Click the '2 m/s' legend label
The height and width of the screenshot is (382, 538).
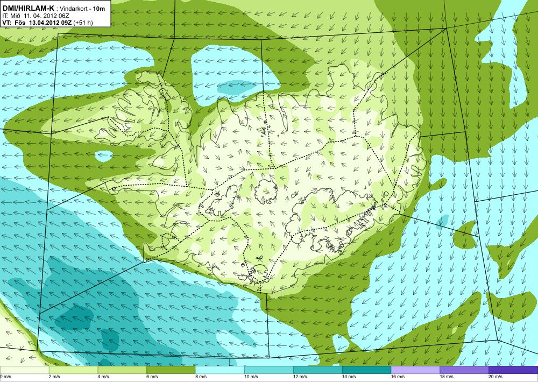point(55,377)
